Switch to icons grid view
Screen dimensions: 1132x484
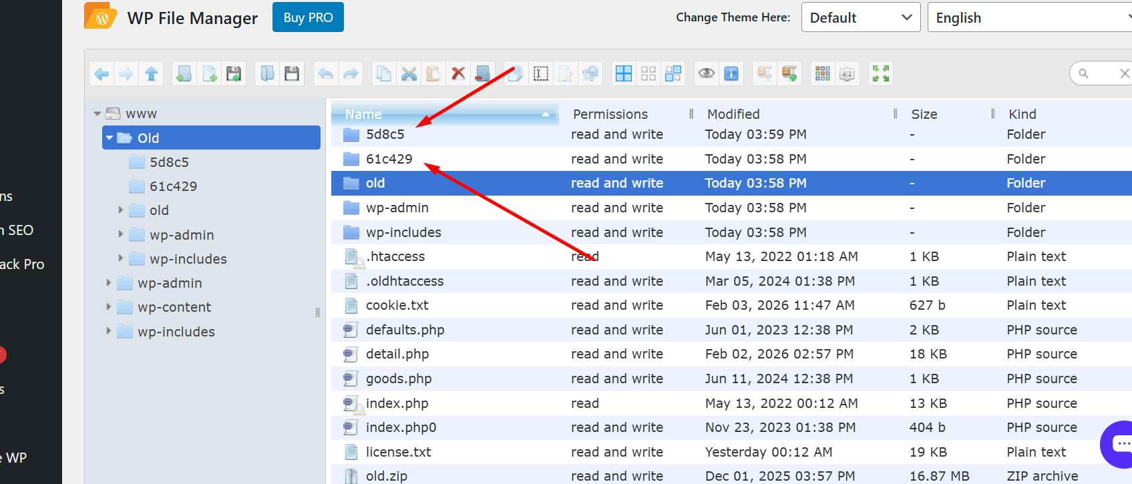click(823, 74)
